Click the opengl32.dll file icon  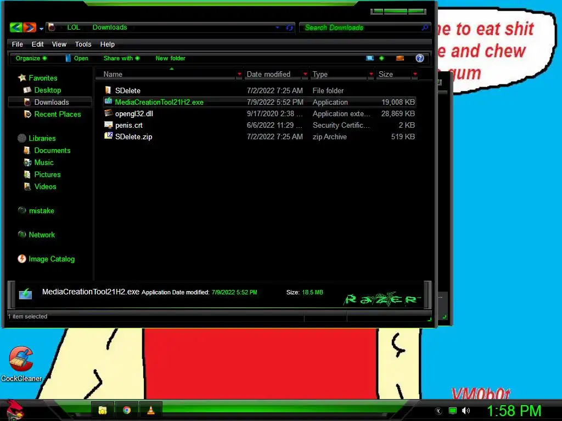[108, 113]
